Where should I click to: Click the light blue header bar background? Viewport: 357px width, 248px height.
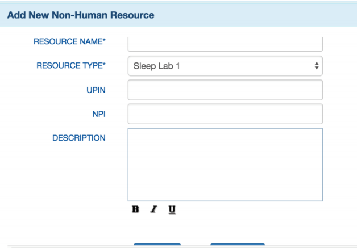(256, 15)
